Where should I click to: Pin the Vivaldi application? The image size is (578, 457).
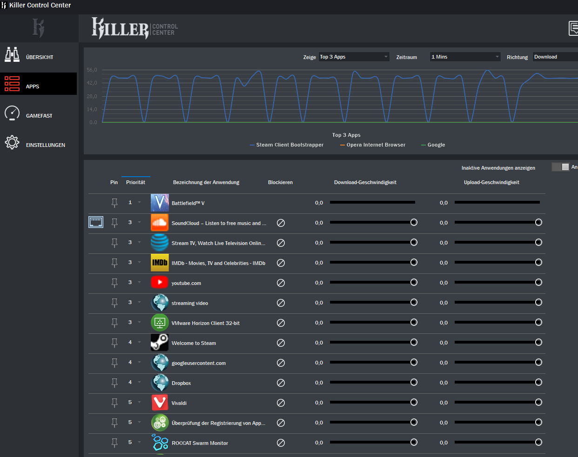click(114, 403)
